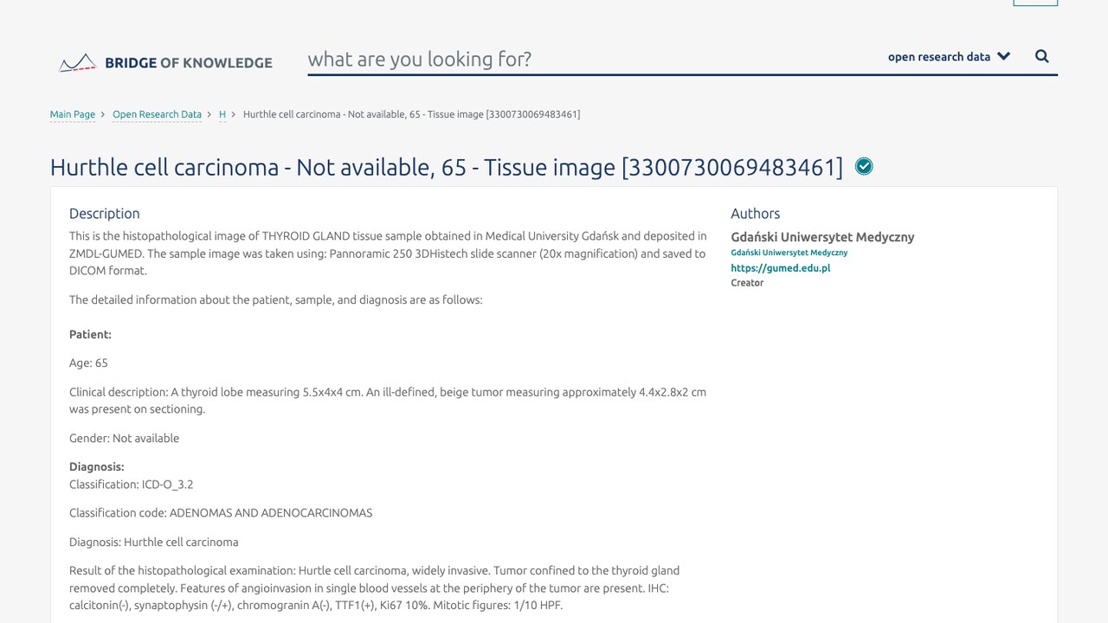Click the chevron separator after Main Page
This screenshot has width=1108, height=623.
coord(104,114)
